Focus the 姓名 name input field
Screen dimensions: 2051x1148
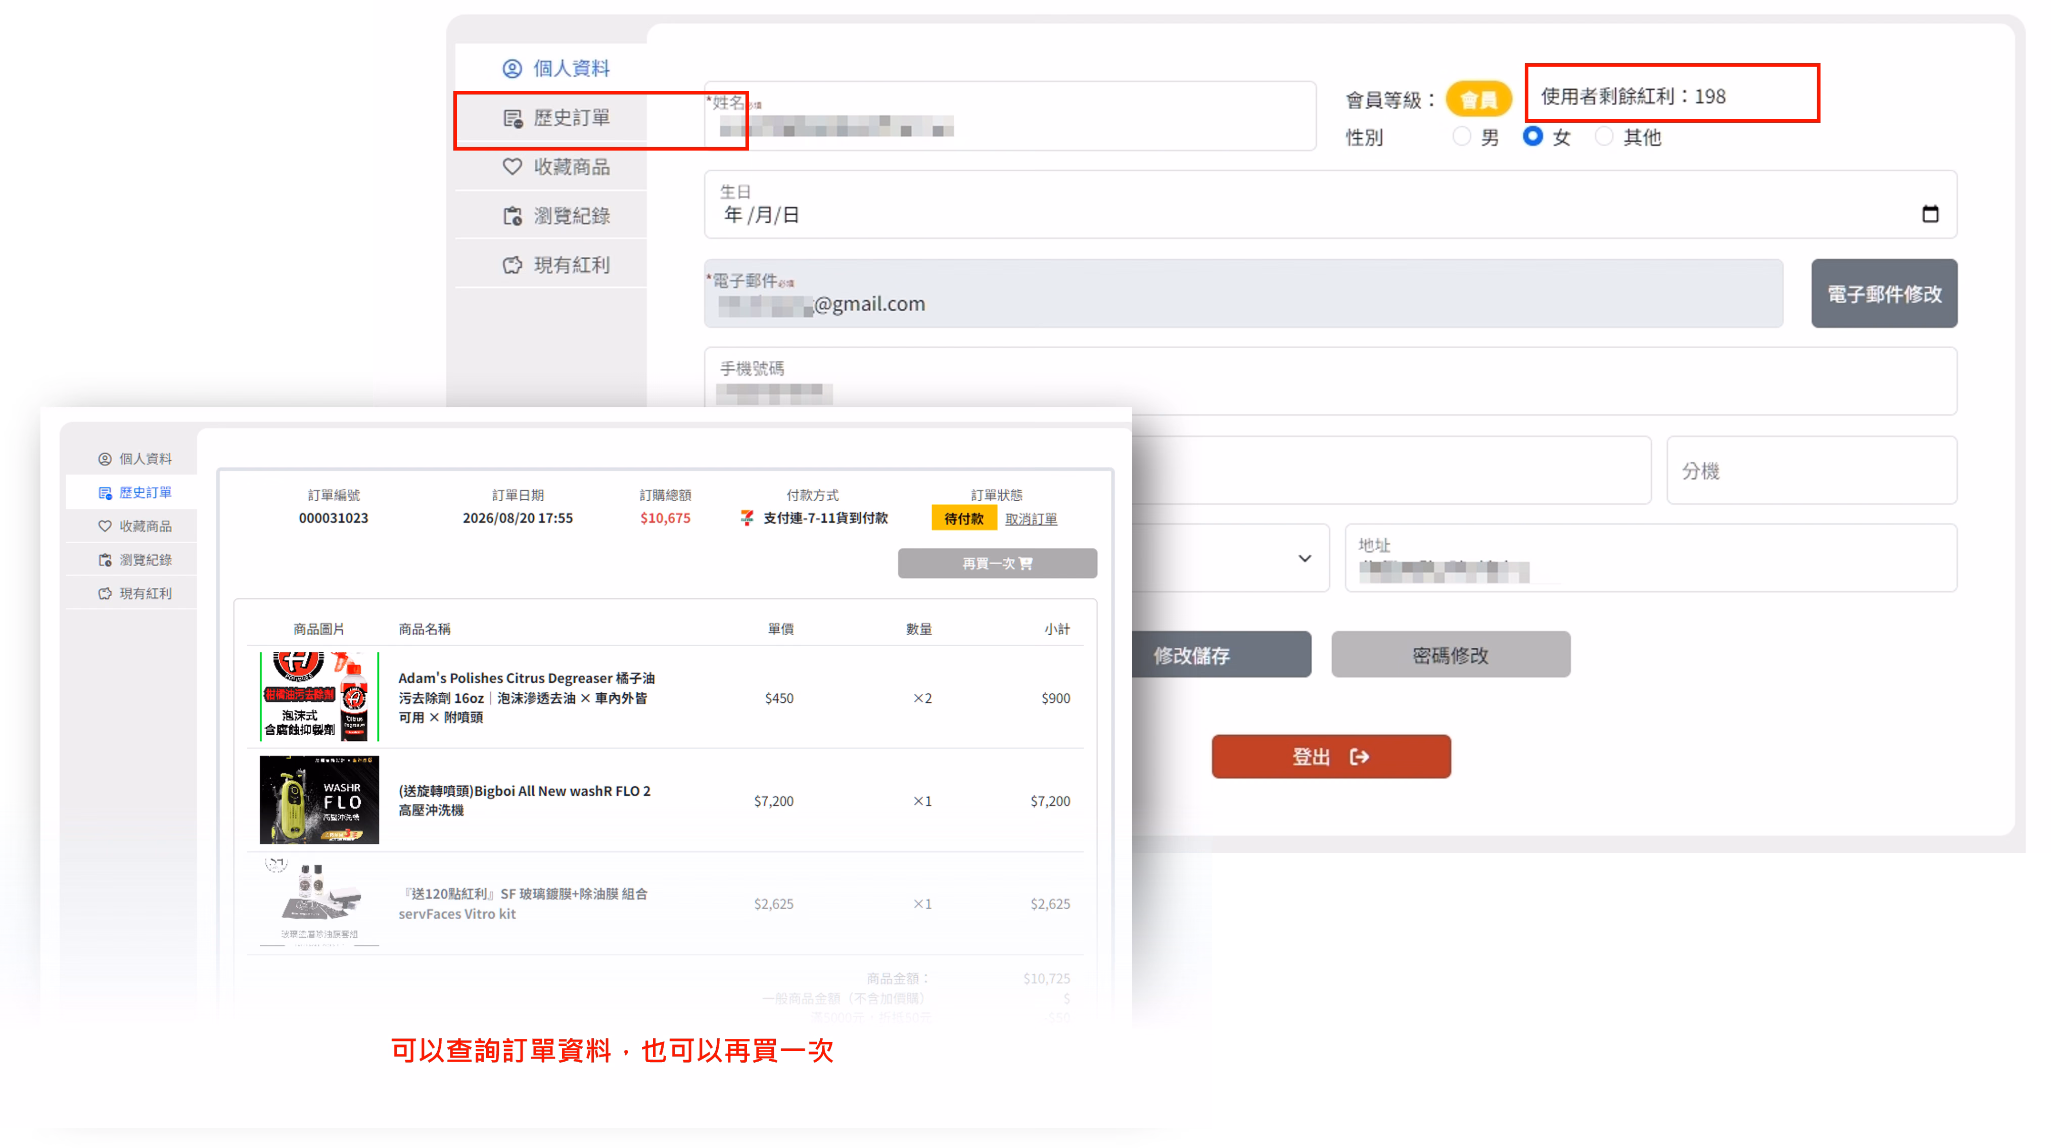pyautogui.click(x=1009, y=116)
